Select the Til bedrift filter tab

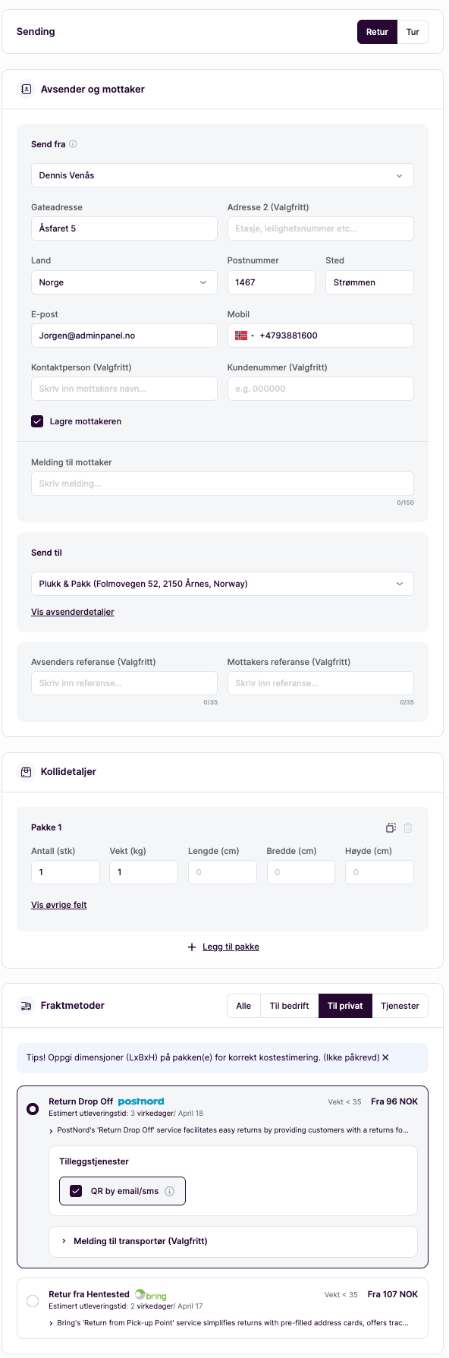(x=289, y=1006)
